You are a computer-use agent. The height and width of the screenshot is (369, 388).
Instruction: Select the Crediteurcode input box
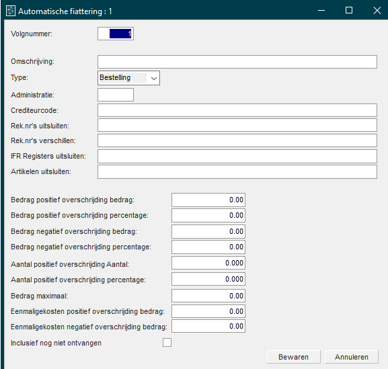(237, 110)
